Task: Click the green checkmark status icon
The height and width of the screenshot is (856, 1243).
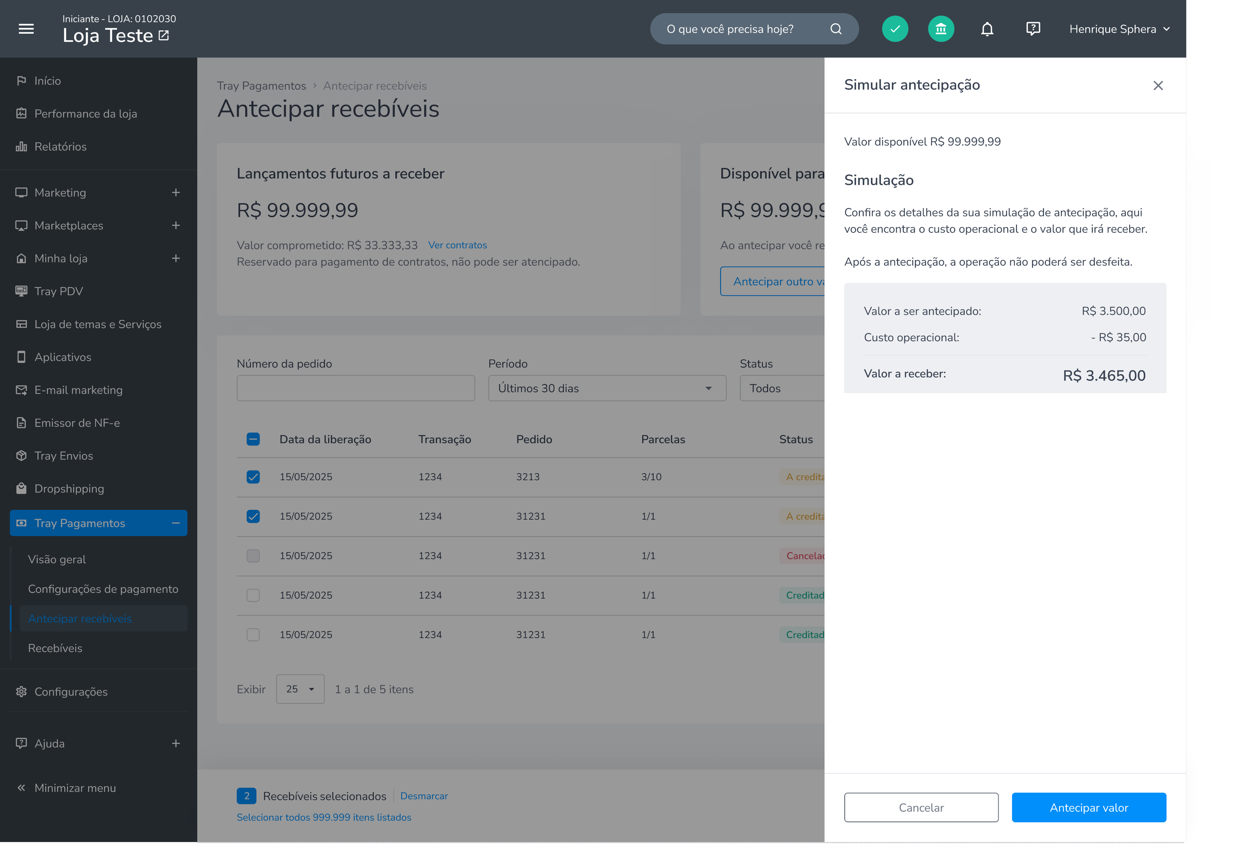Action: [x=894, y=29]
